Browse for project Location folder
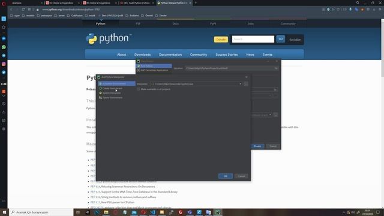384x216 pixels. 276,68
